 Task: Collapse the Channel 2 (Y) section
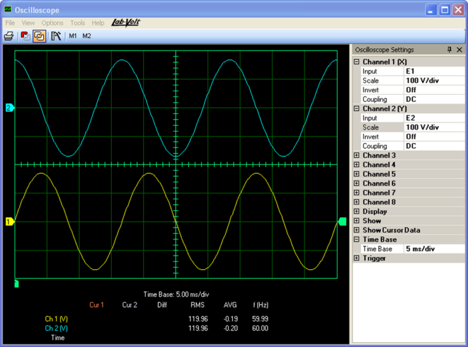tap(356, 109)
